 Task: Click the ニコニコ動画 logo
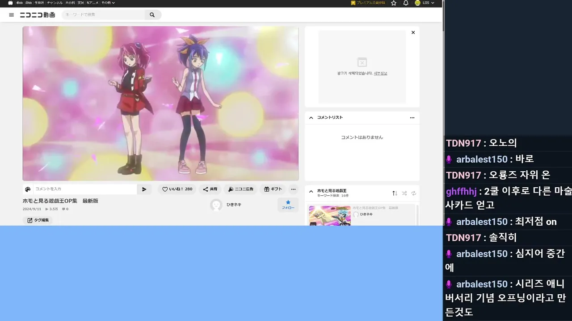[x=38, y=15]
